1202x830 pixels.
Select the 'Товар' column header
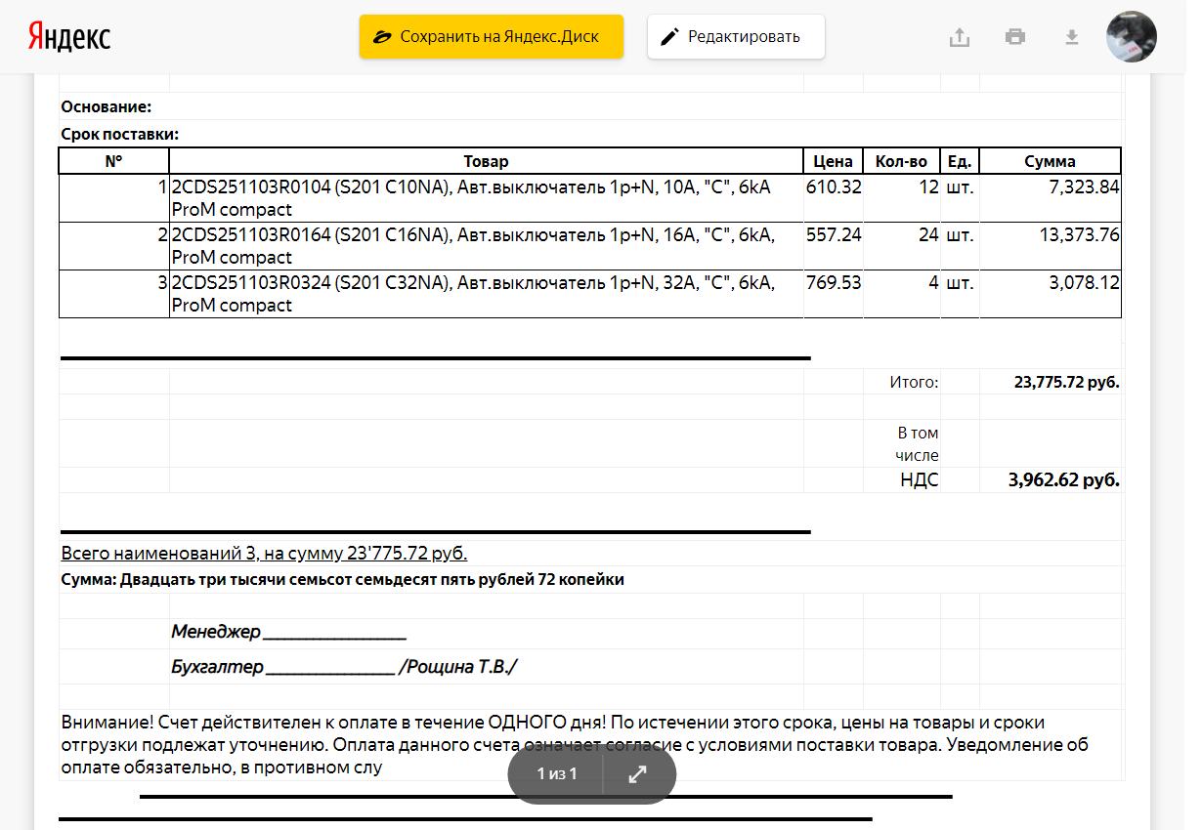click(486, 161)
